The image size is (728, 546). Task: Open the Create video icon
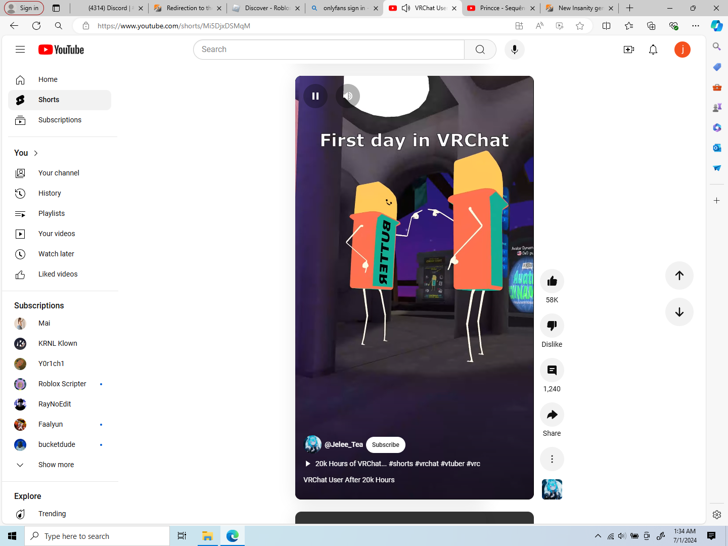[629, 50]
